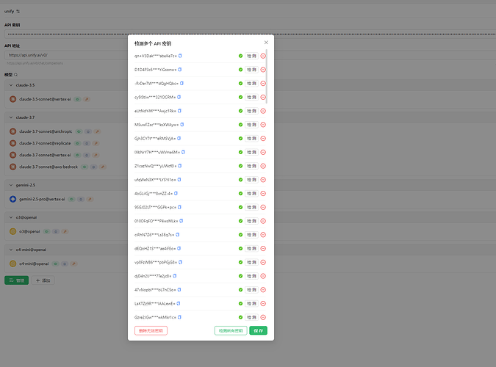This screenshot has width=496, height=367.
Task: Click the add model plus button
Action: pos(43,280)
